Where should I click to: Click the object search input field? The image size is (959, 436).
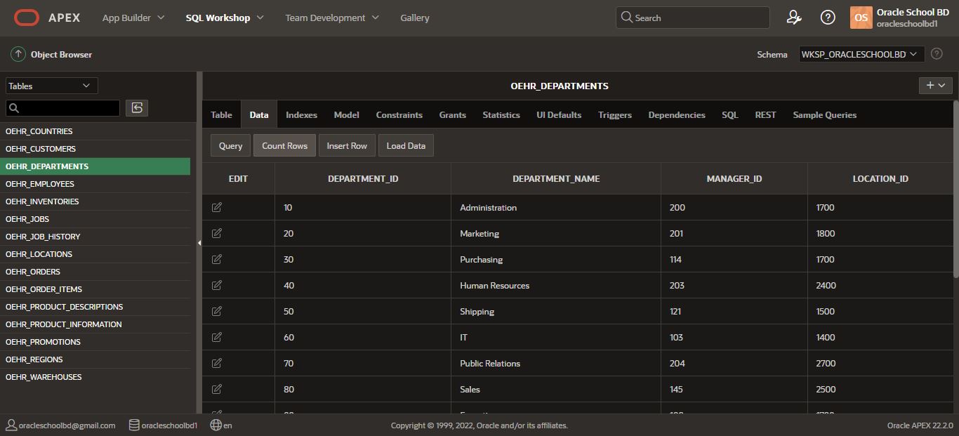[63, 108]
